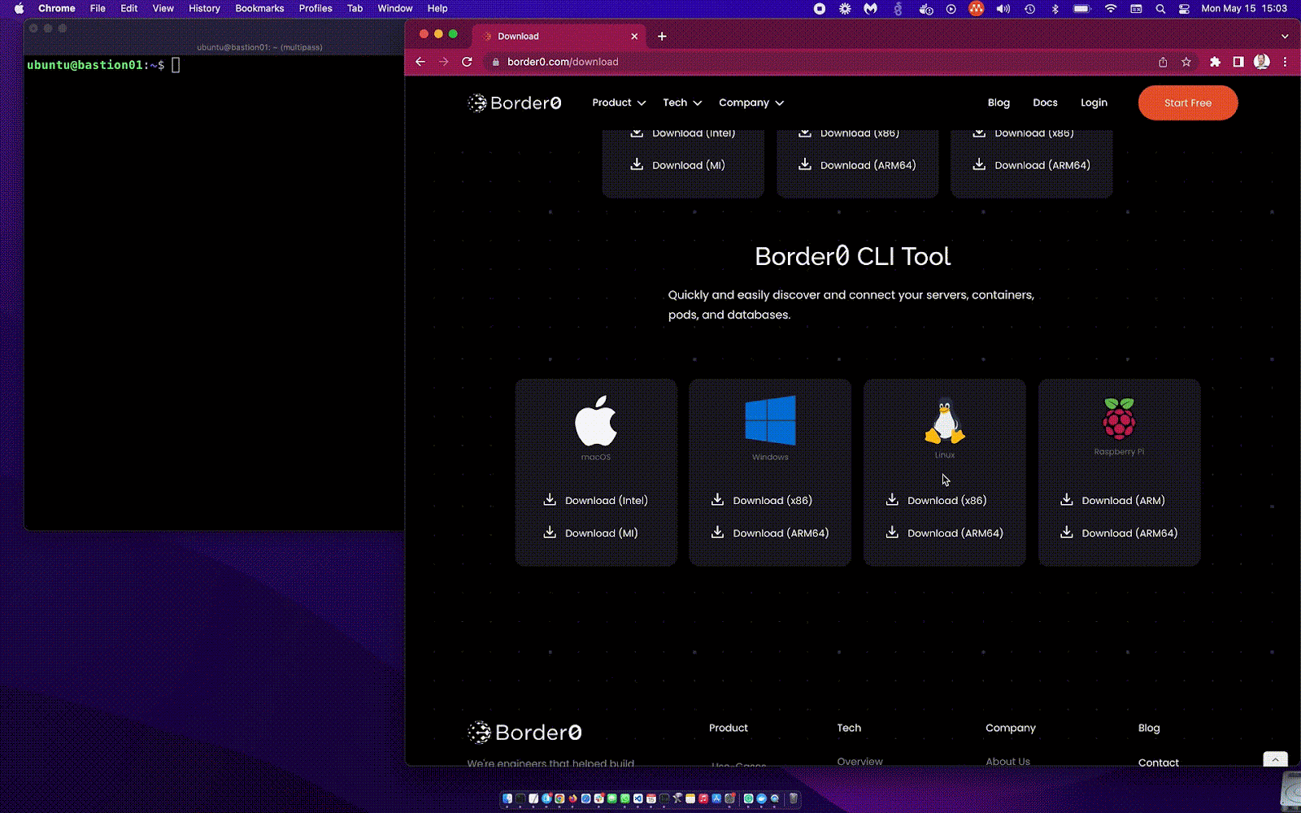
Task: Download the Windows ARM64 CLI tool
Action: click(770, 533)
